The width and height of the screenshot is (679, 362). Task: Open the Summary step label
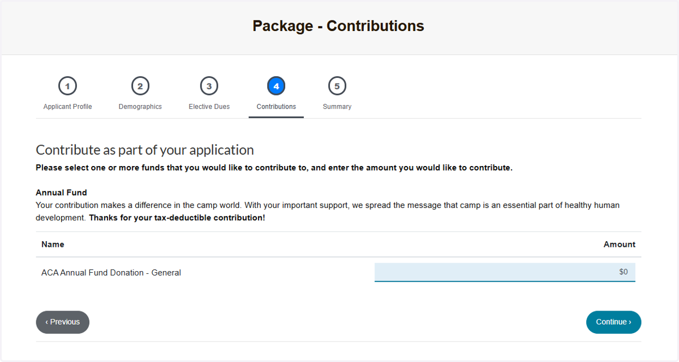[x=337, y=107]
